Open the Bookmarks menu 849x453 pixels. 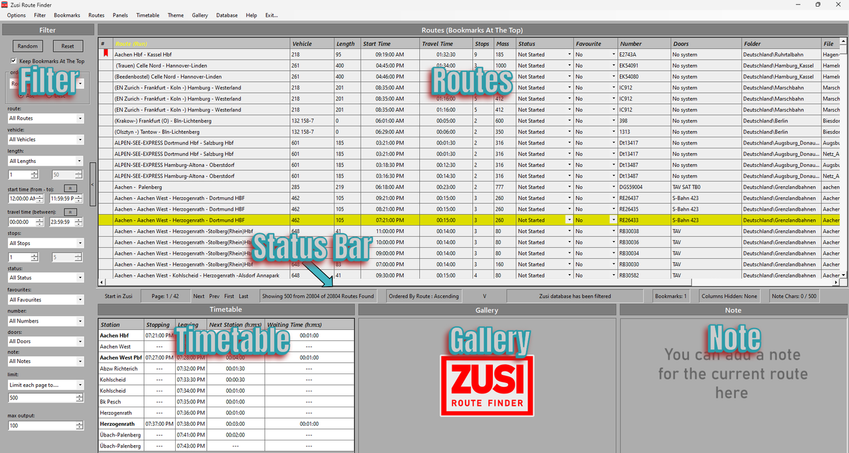click(x=67, y=15)
